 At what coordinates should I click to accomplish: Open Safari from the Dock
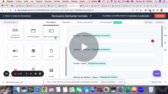click(38, 90)
